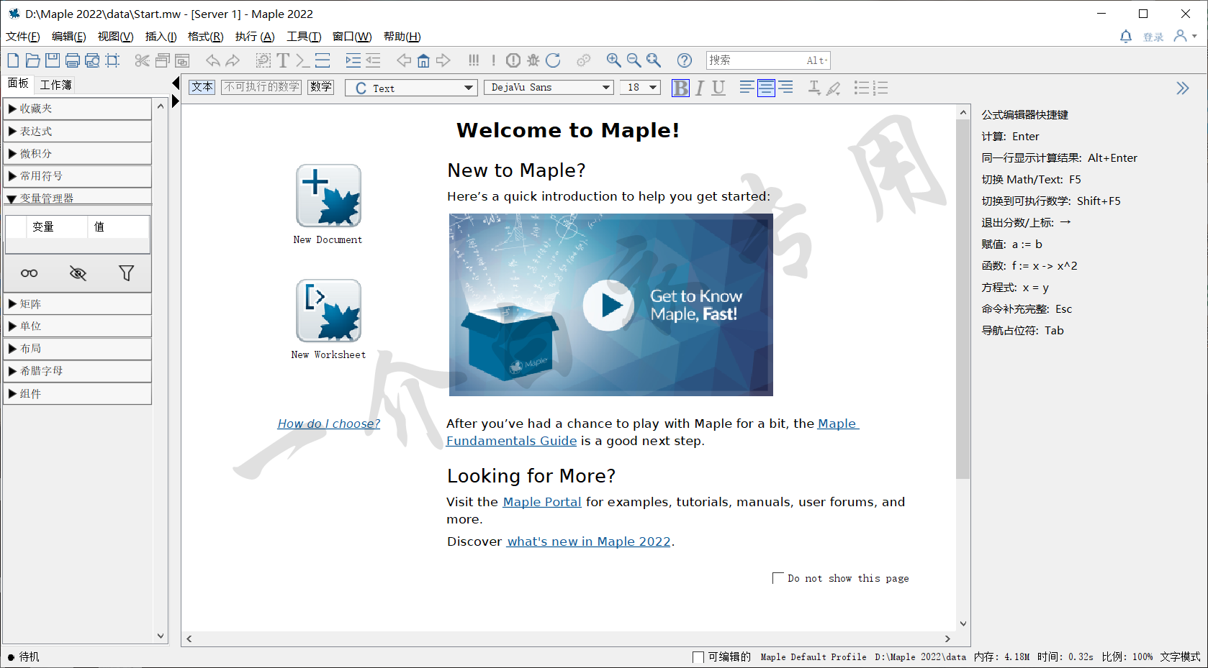This screenshot has height=668, width=1208.
Task: Reset zoom to default magnifier icon
Action: [653, 60]
